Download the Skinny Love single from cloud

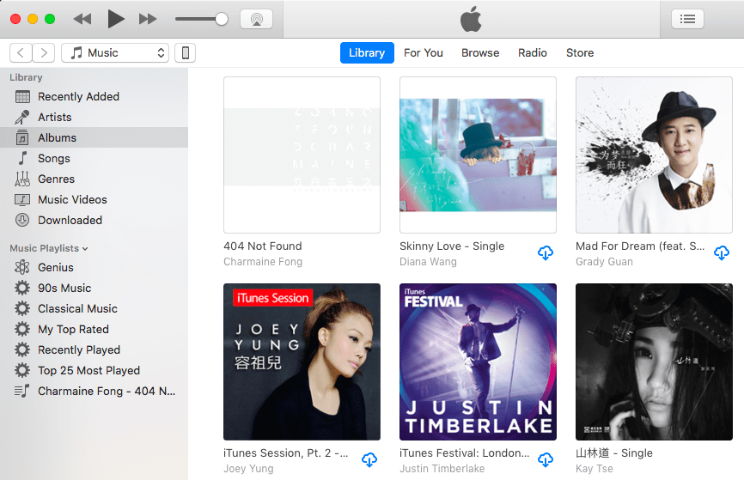click(x=545, y=252)
